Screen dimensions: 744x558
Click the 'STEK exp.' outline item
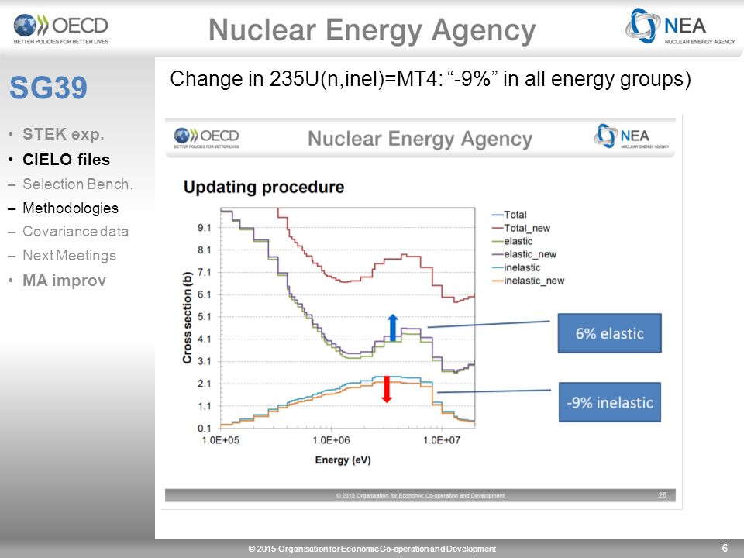point(63,134)
